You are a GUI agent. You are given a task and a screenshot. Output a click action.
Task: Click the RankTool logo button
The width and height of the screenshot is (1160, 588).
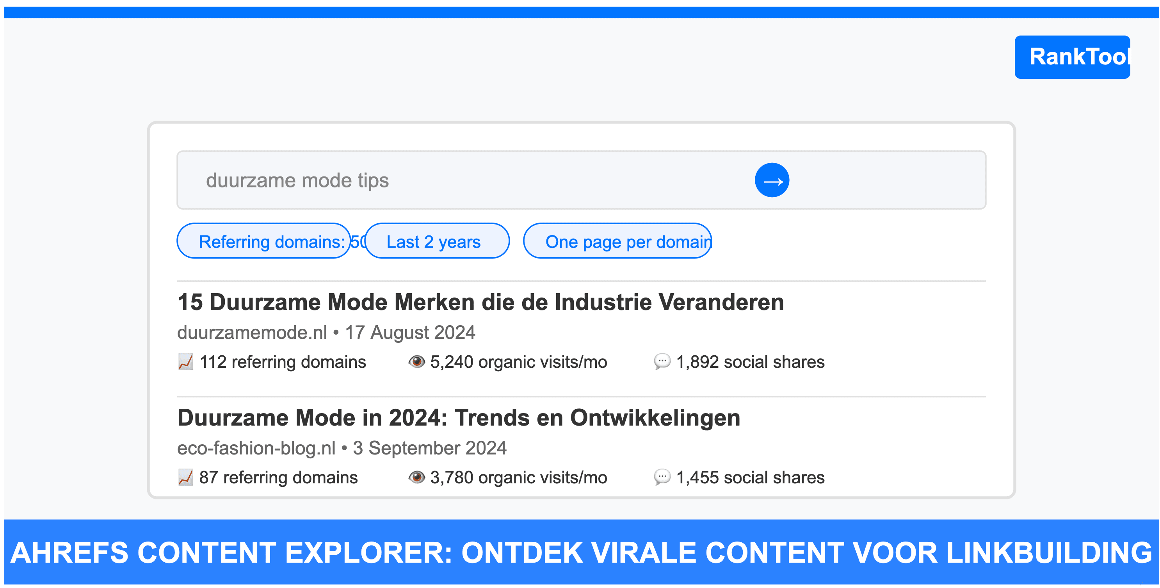point(1072,57)
